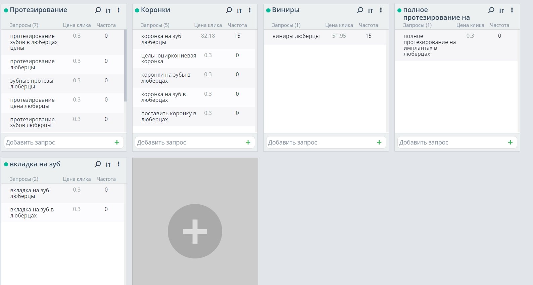This screenshot has width=533, height=285.
Task: Open three-dot menu of Коронки group
Action: coord(250,10)
